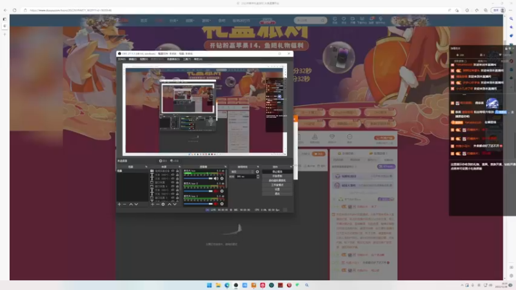Screen dimensions: 516x290
Task: Click 退出 button in OBS controls
Action: (277, 194)
